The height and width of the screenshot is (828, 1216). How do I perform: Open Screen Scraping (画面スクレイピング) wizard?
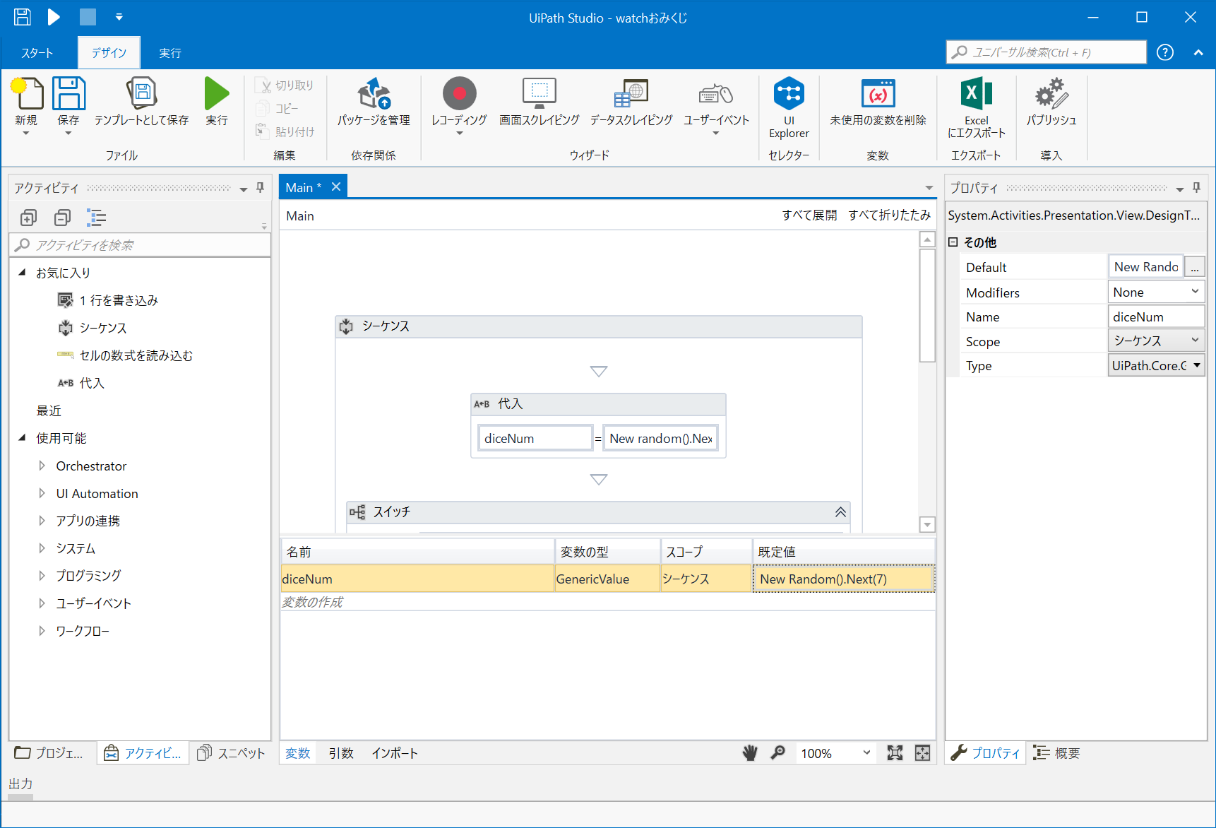click(x=540, y=94)
